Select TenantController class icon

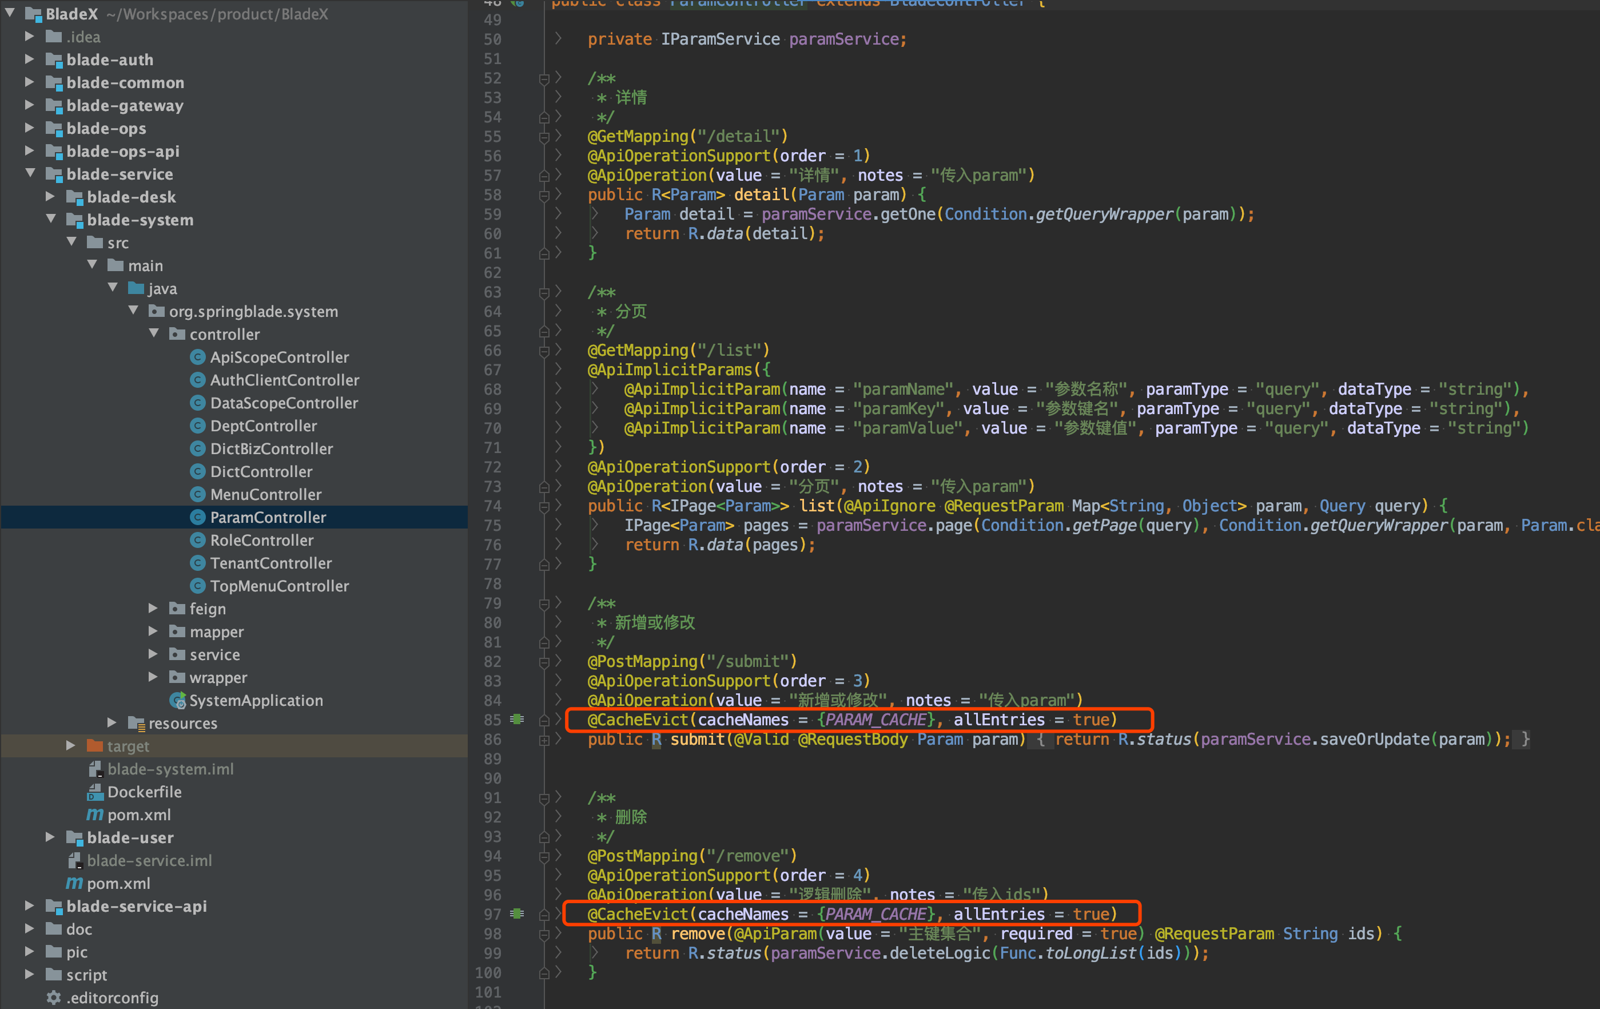pos(197,563)
